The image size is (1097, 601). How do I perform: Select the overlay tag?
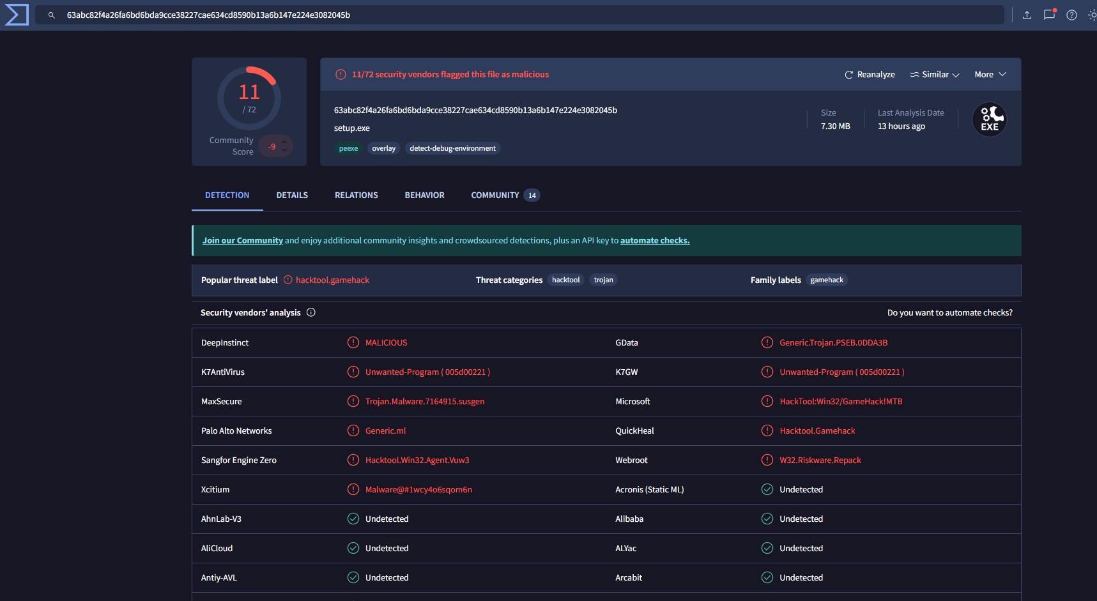click(384, 148)
